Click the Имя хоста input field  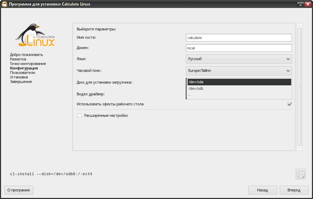pyautogui.click(x=239, y=38)
